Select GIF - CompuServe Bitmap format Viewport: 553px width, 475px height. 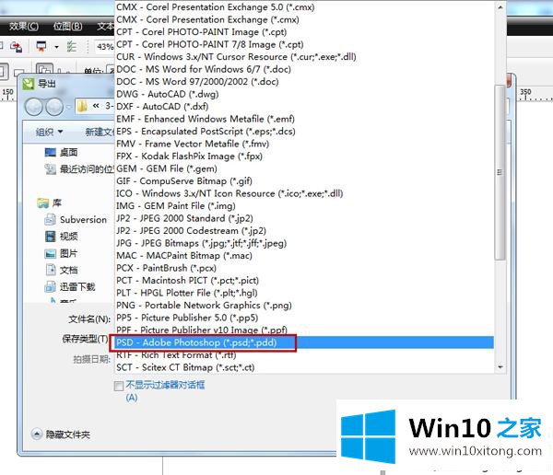(x=305, y=181)
